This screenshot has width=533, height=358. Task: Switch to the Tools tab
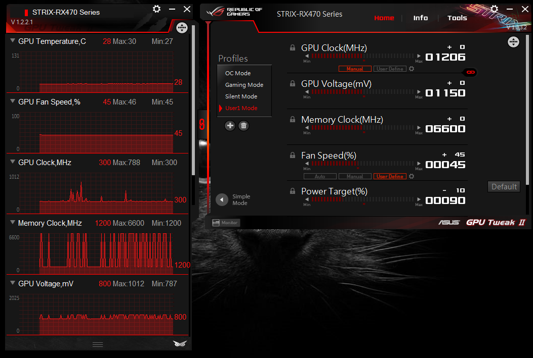click(x=457, y=18)
